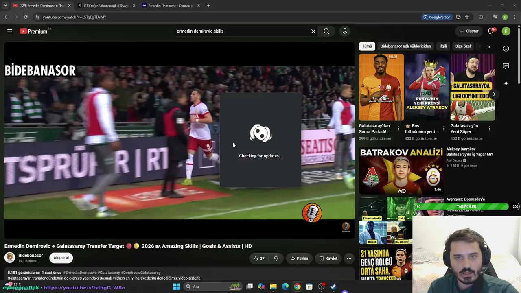Open Chrome extensions puzzle icon

click(x=481, y=17)
